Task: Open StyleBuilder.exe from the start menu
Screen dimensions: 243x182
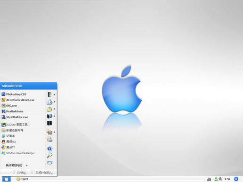Action: point(15,117)
